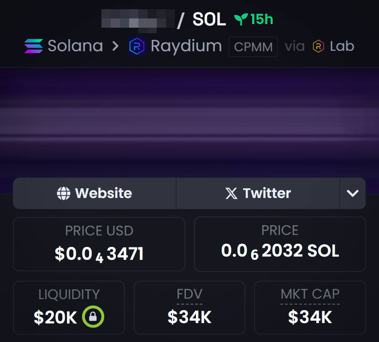Click the MKT CAP underlined label
379x342 pixels.
[x=310, y=294]
